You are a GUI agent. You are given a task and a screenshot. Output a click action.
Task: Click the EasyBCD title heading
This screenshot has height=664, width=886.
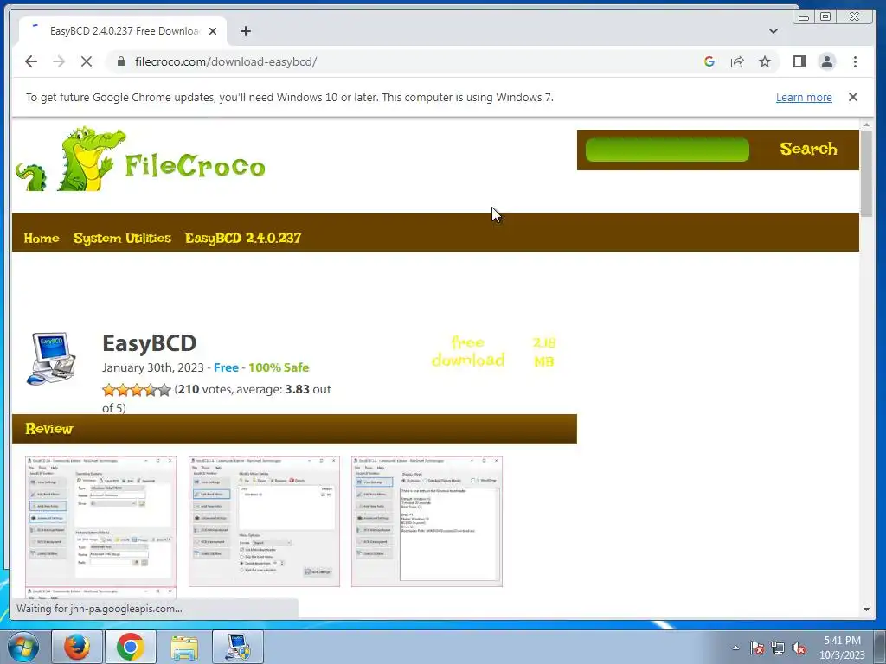coord(149,342)
